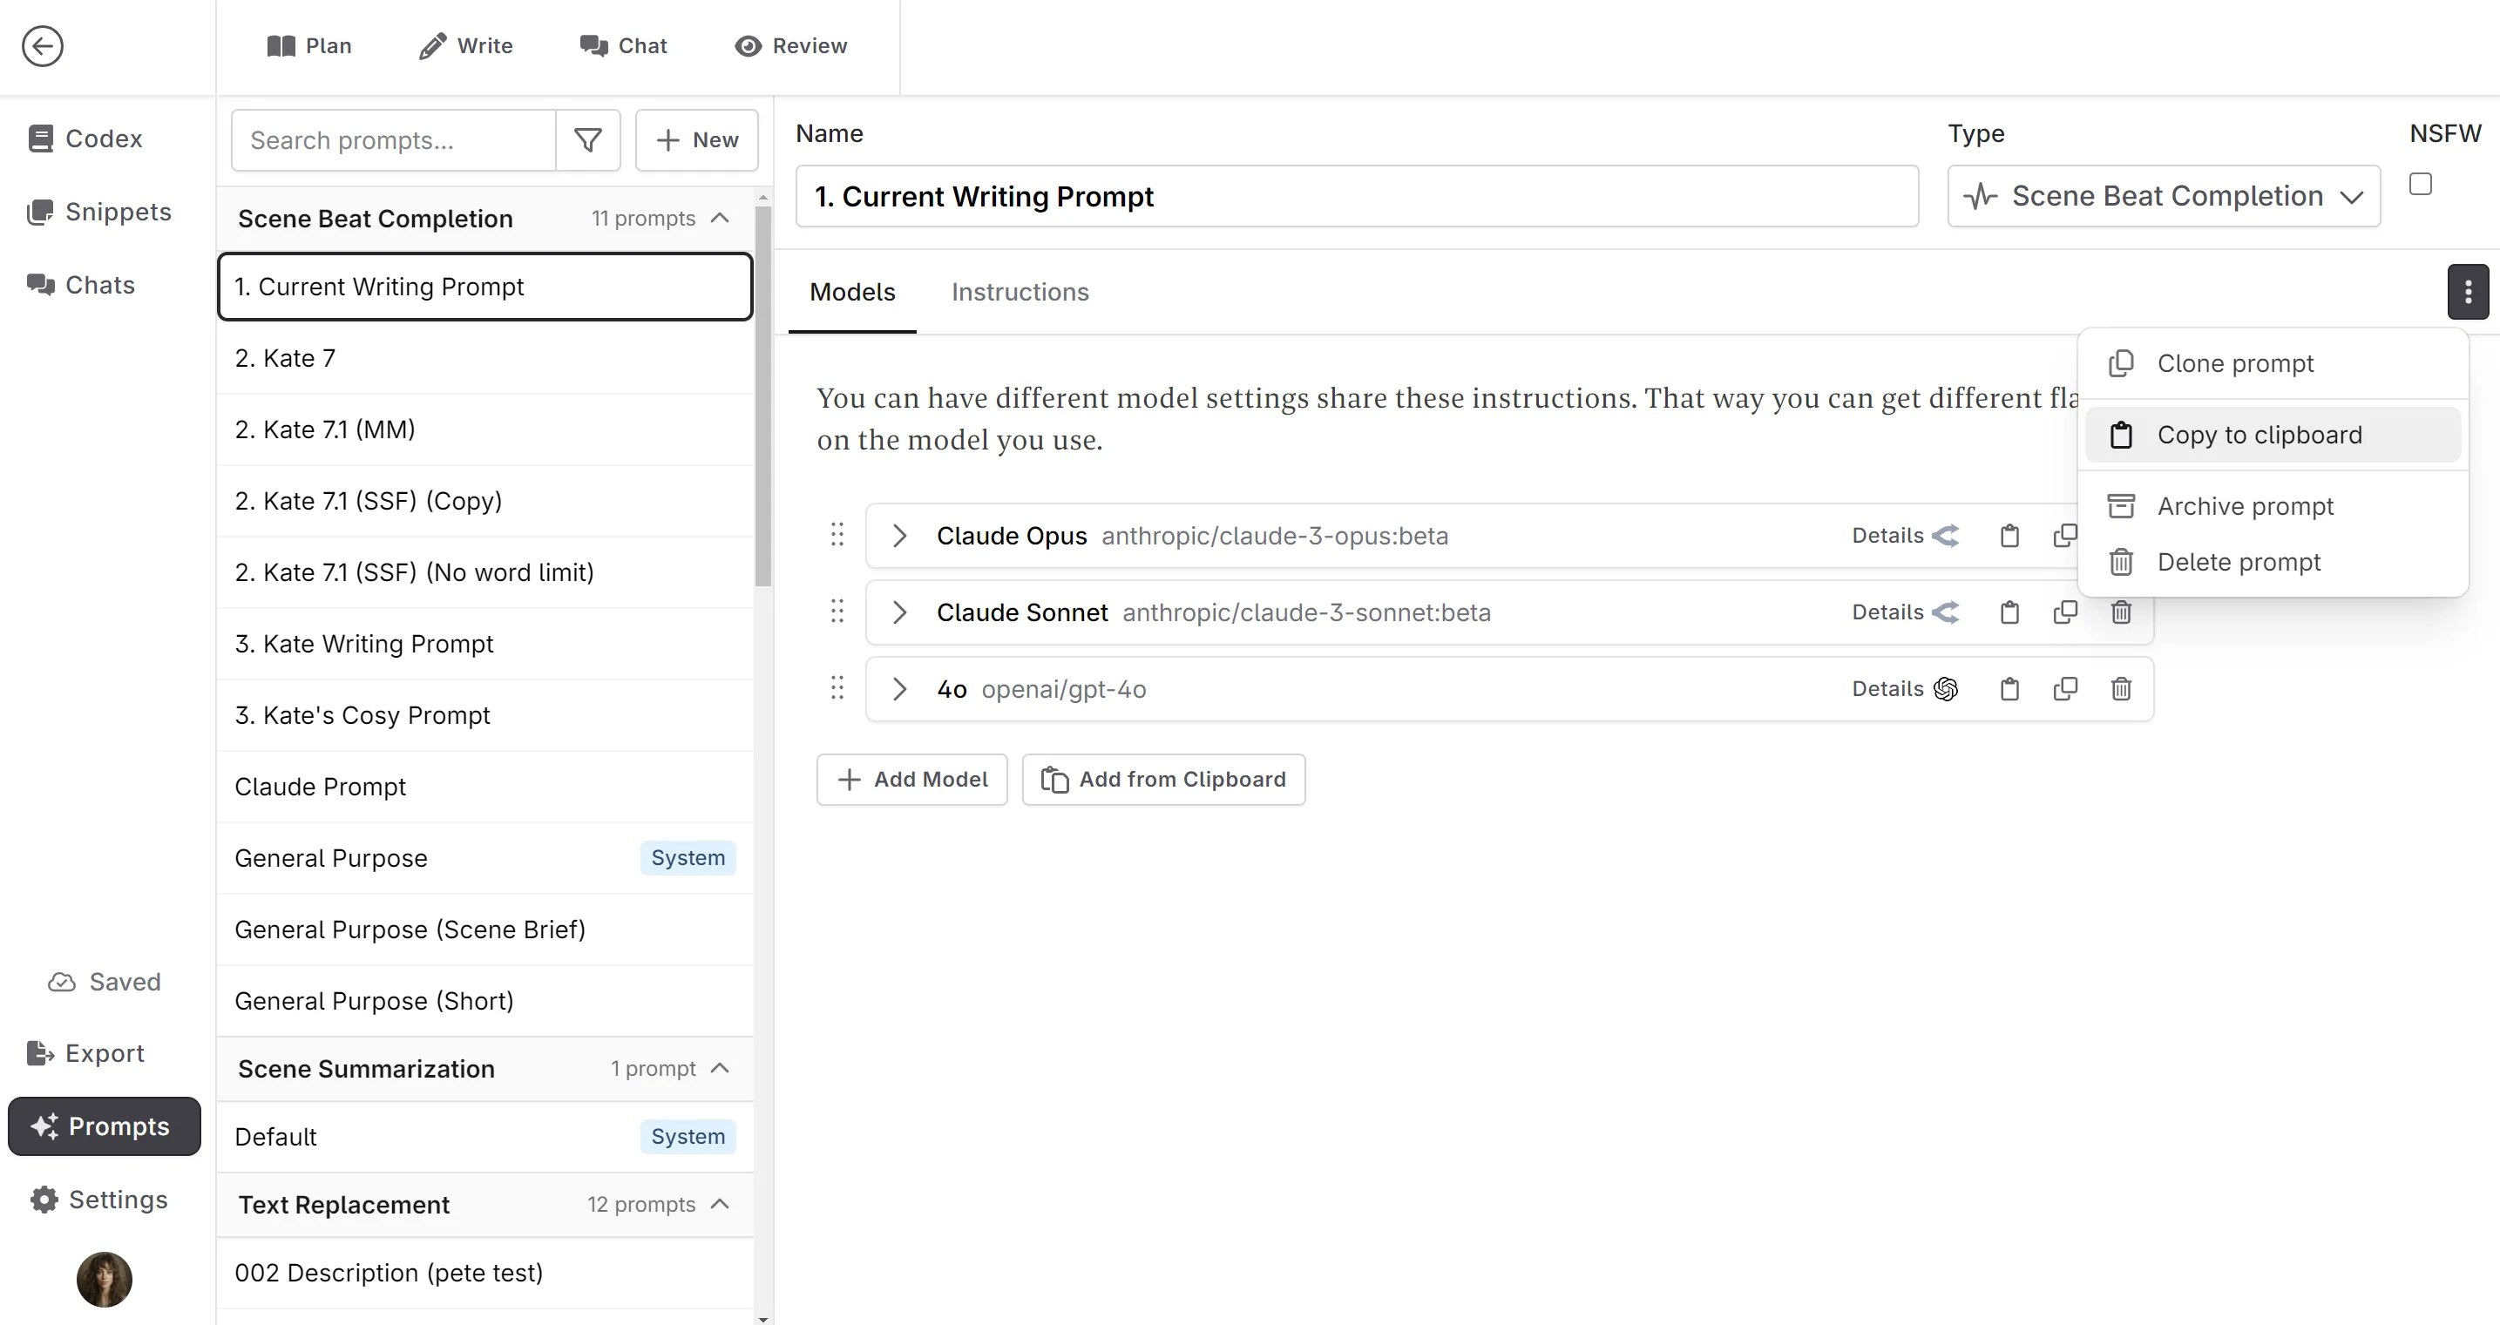The image size is (2500, 1325).
Task: Open the Scene Beat Completion type dropdown
Action: 2163,197
